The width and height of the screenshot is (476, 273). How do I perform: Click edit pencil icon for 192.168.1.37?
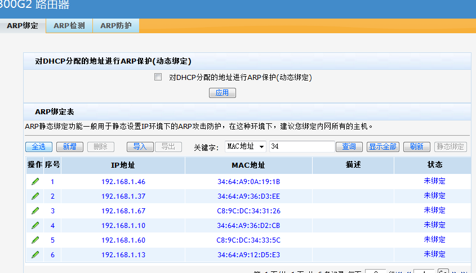(35, 196)
